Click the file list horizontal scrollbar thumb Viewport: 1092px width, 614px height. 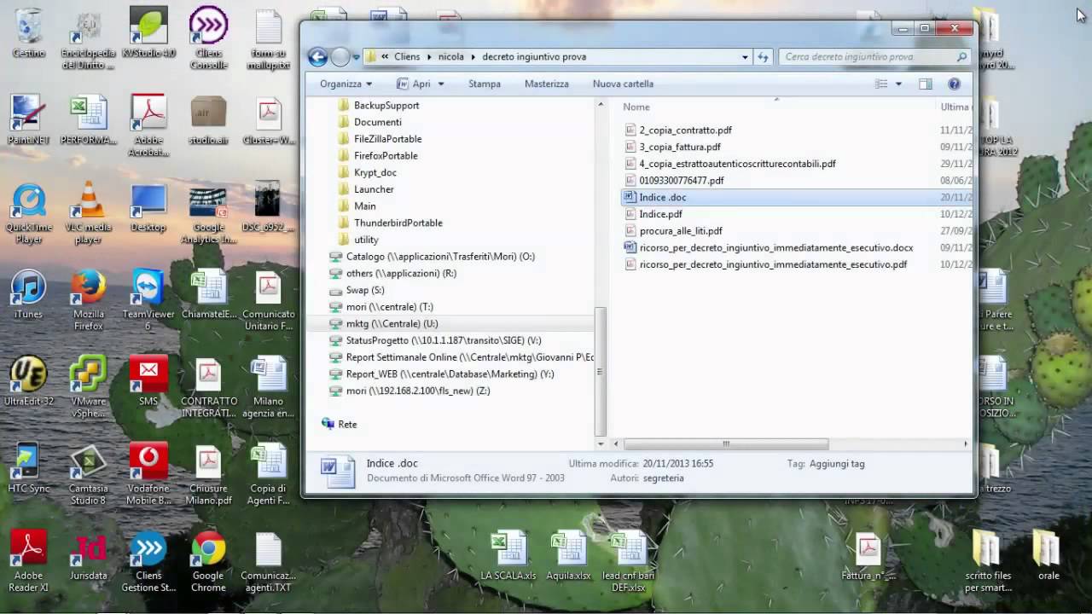(x=726, y=443)
